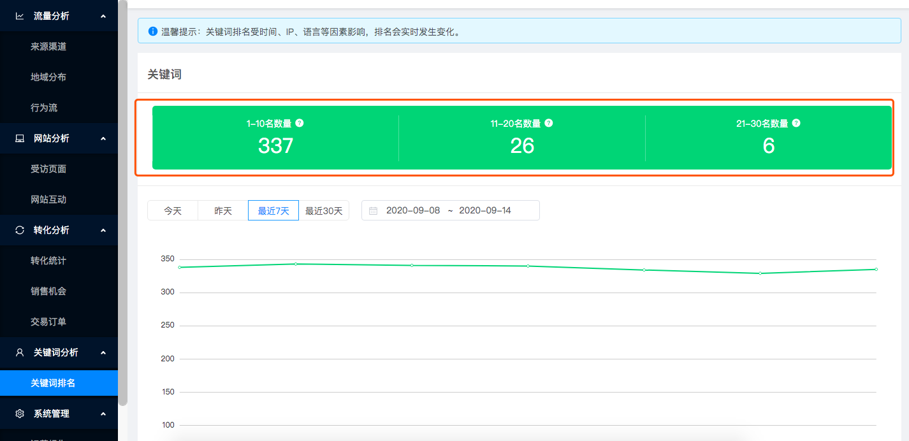Click the 转化分析 refresh-cycle icon
The height and width of the screenshot is (441, 909).
click(x=20, y=230)
